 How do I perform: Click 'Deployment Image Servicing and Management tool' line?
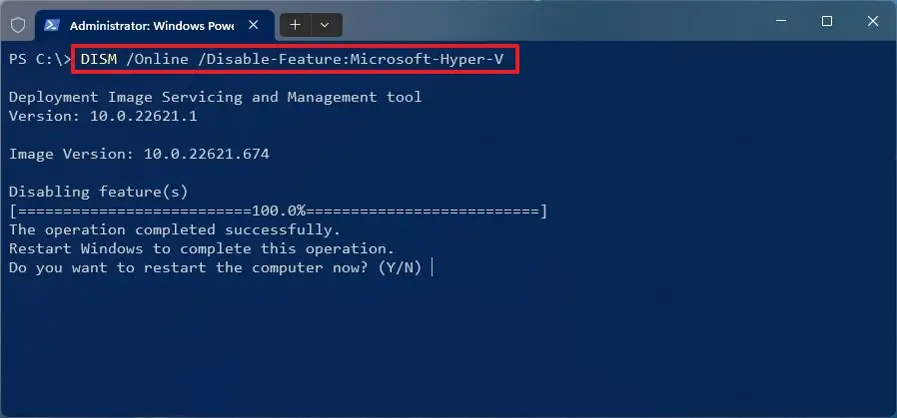(x=215, y=97)
